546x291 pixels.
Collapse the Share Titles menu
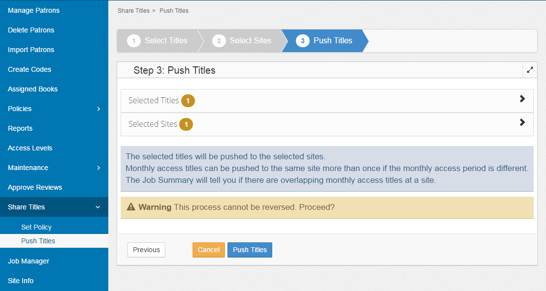click(x=97, y=207)
